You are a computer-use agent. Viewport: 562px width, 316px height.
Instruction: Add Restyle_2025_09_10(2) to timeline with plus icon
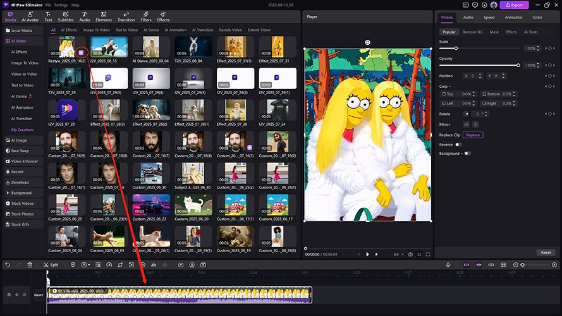82,52
